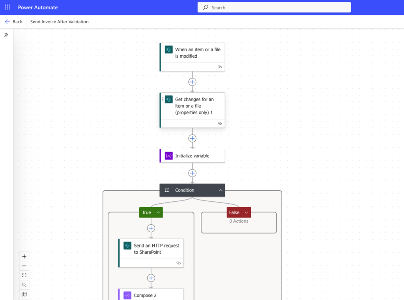Zoom in on the canvas

pos(24,257)
